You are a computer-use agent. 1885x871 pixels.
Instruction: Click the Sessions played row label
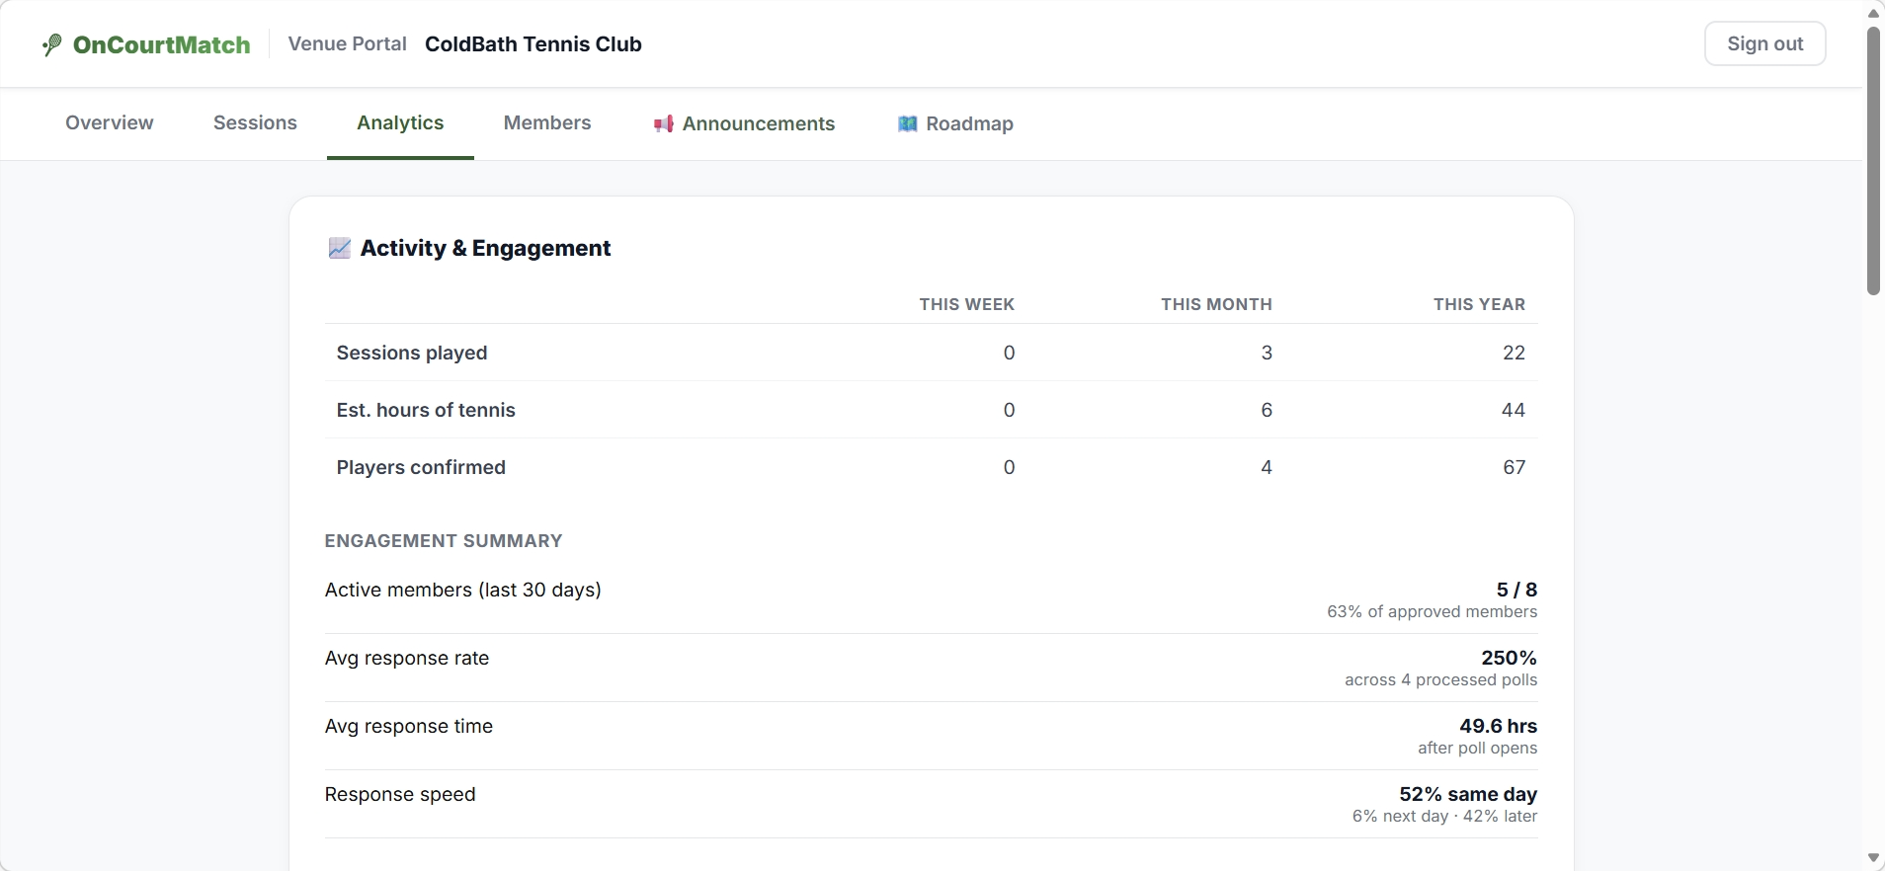412,353
